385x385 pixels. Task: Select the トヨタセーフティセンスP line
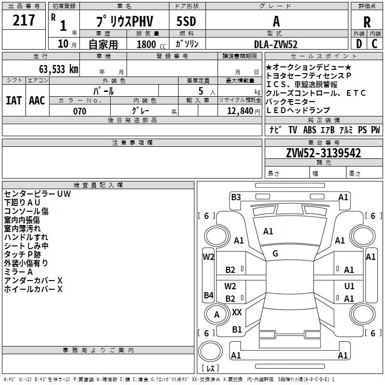coord(308,76)
